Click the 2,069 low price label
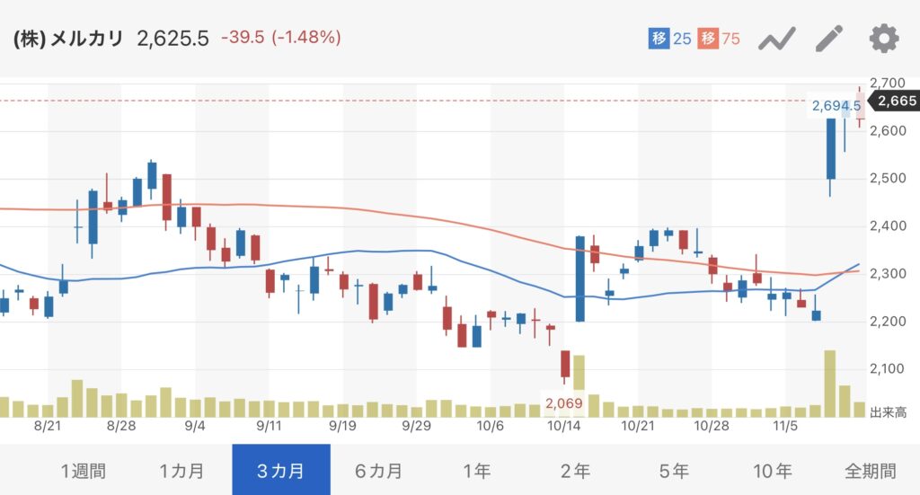Viewport: 920px width, 495px height. [564, 403]
